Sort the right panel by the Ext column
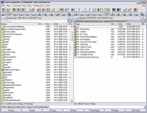This screenshot has width=147, height=113. (x=114, y=24)
